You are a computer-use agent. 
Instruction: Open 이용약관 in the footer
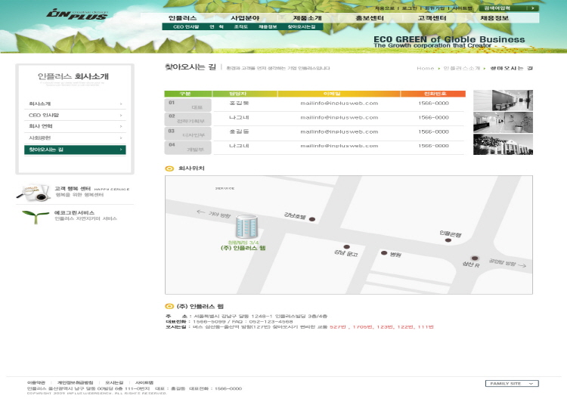pos(36,382)
